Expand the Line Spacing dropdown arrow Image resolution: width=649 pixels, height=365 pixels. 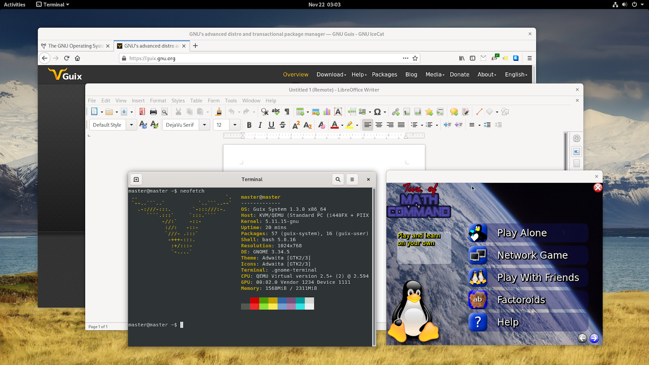pyautogui.click(x=479, y=125)
